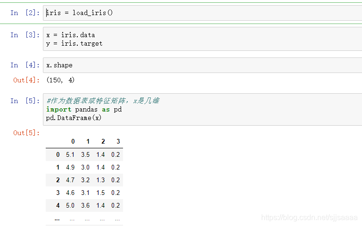362x226 pixels.
Task: Click row index 2 in the DataFrame
Action: [58, 180]
